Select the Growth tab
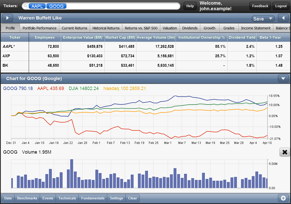 coord(209,28)
